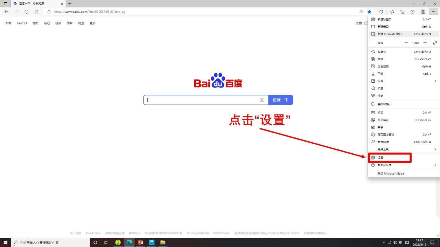The height and width of the screenshot is (247, 440).
Task: Open a new tab with plus button
Action: click(x=70, y=4)
